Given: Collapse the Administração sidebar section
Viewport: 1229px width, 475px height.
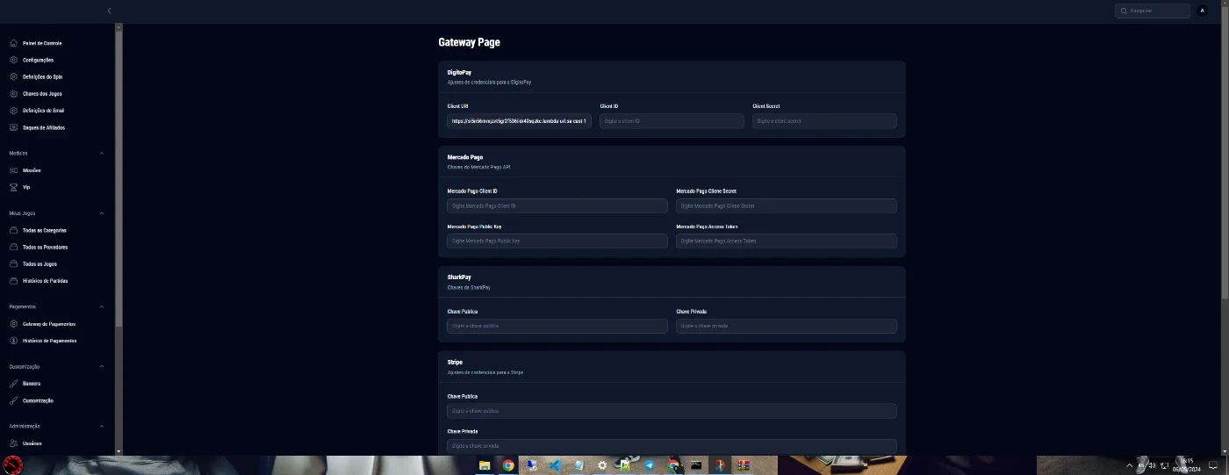Looking at the screenshot, I should click(102, 426).
